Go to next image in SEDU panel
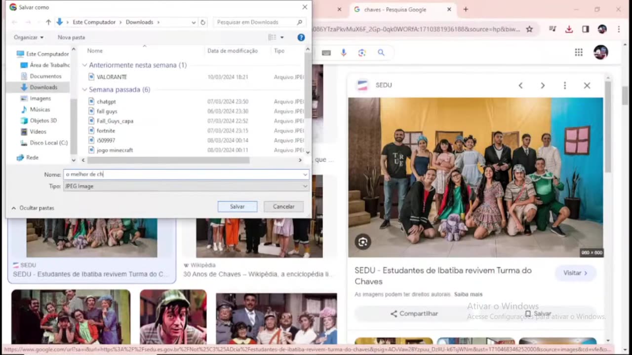The width and height of the screenshot is (632, 355). tap(543, 85)
